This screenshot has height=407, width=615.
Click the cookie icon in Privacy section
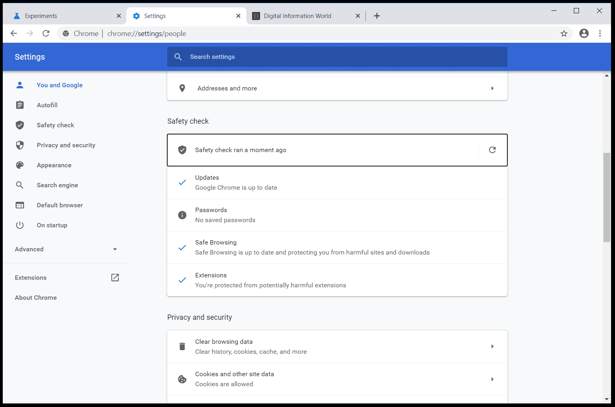pos(182,379)
